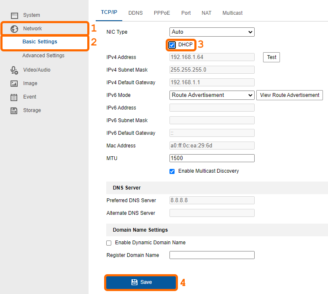Switch to the DDNS tab
Screen dimensions: 328x294
tap(136, 13)
